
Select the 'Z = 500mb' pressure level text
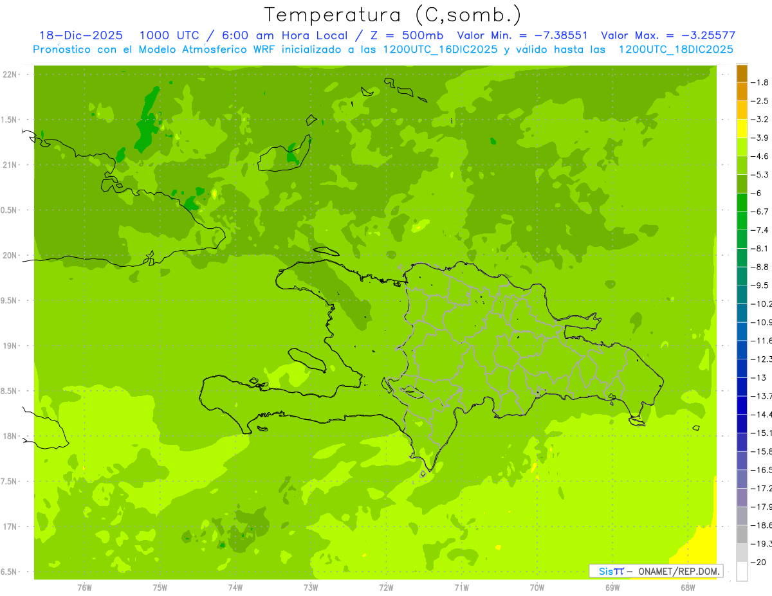pos(406,35)
